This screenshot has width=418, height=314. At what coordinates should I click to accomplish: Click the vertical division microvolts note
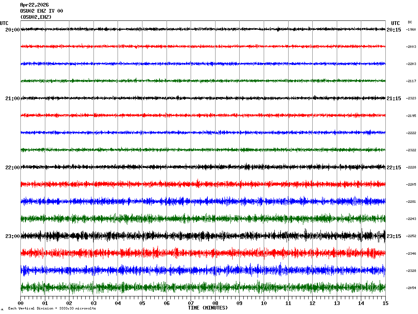(52, 309)
